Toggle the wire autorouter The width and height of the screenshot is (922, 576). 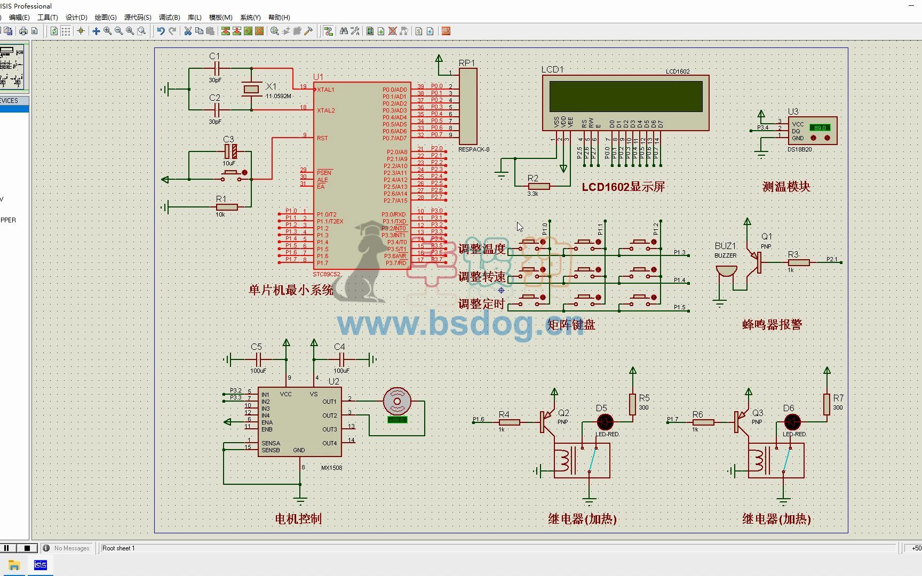[328, 31]
